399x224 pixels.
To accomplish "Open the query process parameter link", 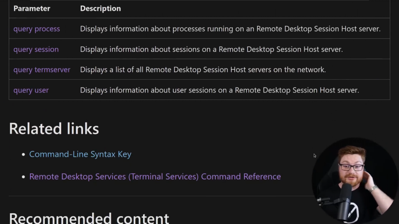I will tap(37, 29).
